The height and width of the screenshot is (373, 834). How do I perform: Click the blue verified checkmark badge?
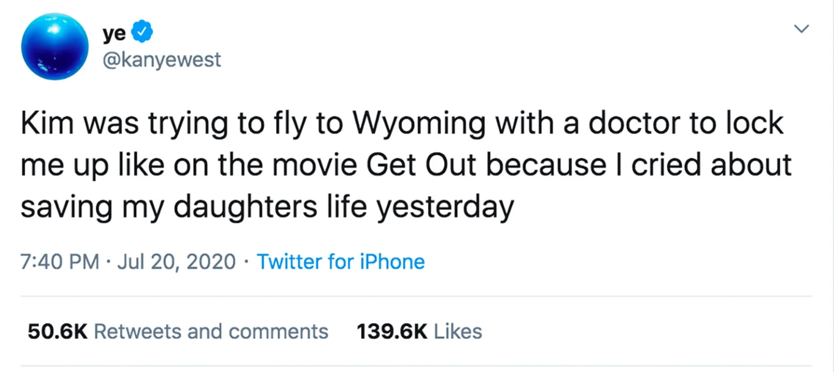pyautogui.click(x=142, y=33)
